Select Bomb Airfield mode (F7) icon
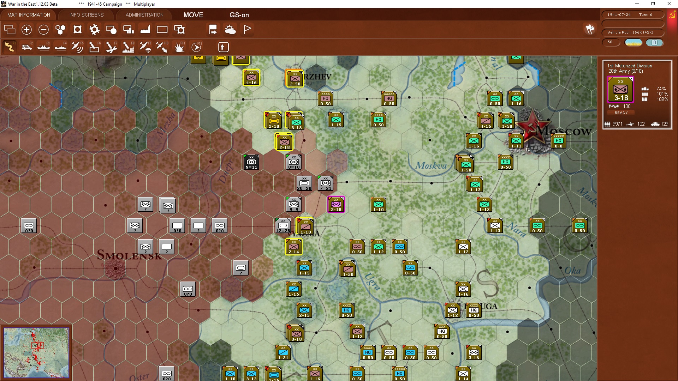The width and height of the screenshot is (678, 381). tap(111, 47)
